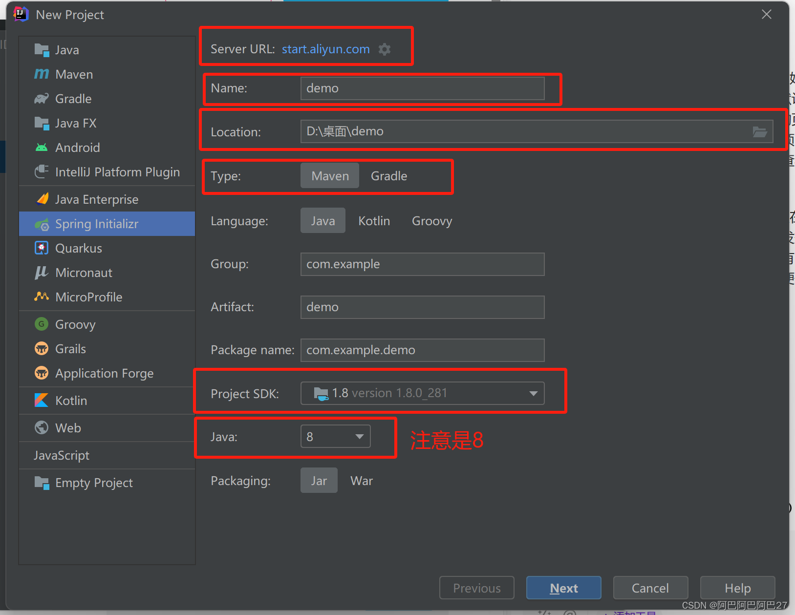Browse for location with folder icon
The height and width of the screenshot is (615, 795).
click(759, 131)
